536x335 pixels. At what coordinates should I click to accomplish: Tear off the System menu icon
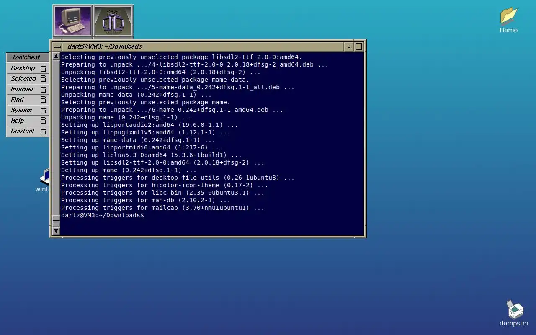(43, 110)
